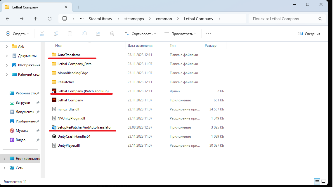Open the Сортировать dropdown

(x=141, y=34)
